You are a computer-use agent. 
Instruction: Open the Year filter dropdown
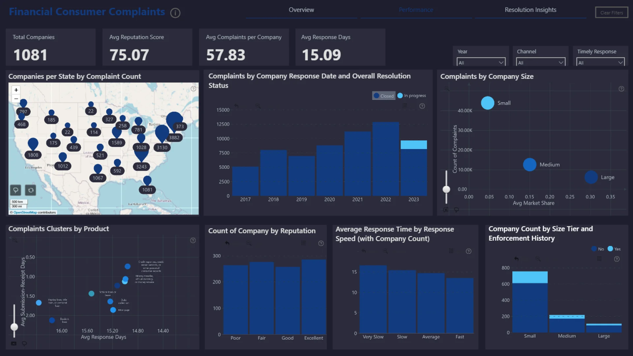481,62
